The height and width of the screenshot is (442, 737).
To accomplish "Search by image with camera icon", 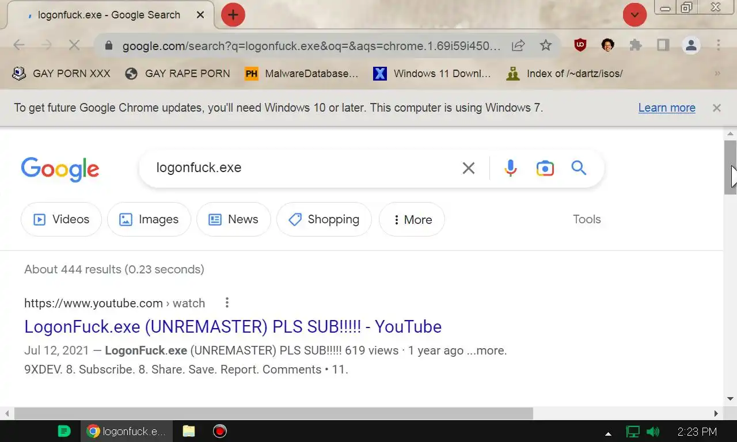I will [x=545, y=168].
